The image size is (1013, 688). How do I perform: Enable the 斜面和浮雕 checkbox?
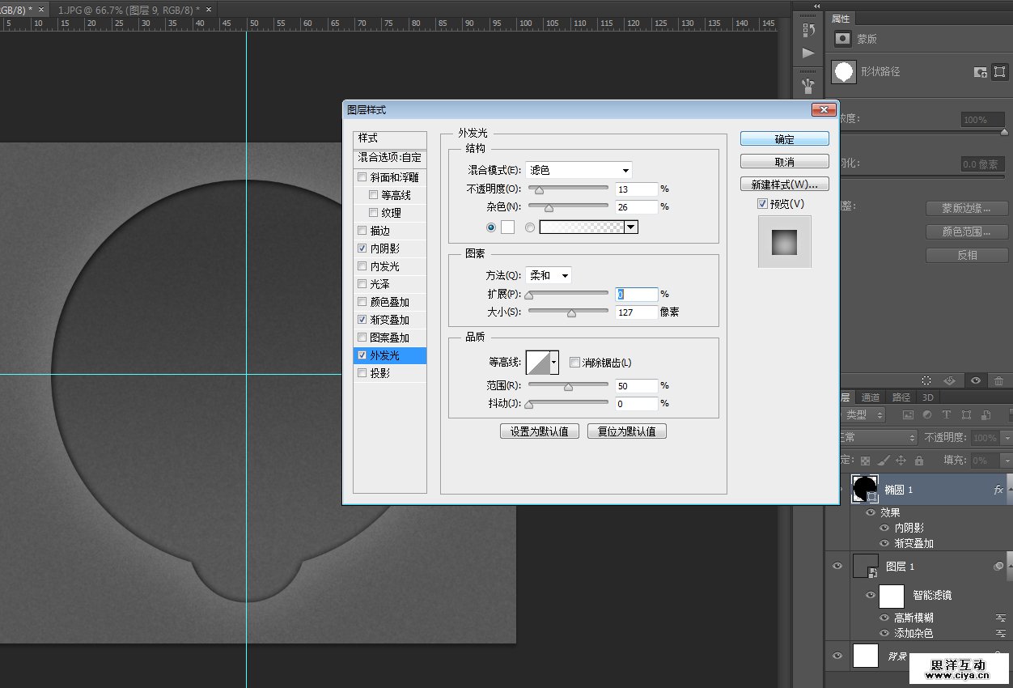pos(362,177)
